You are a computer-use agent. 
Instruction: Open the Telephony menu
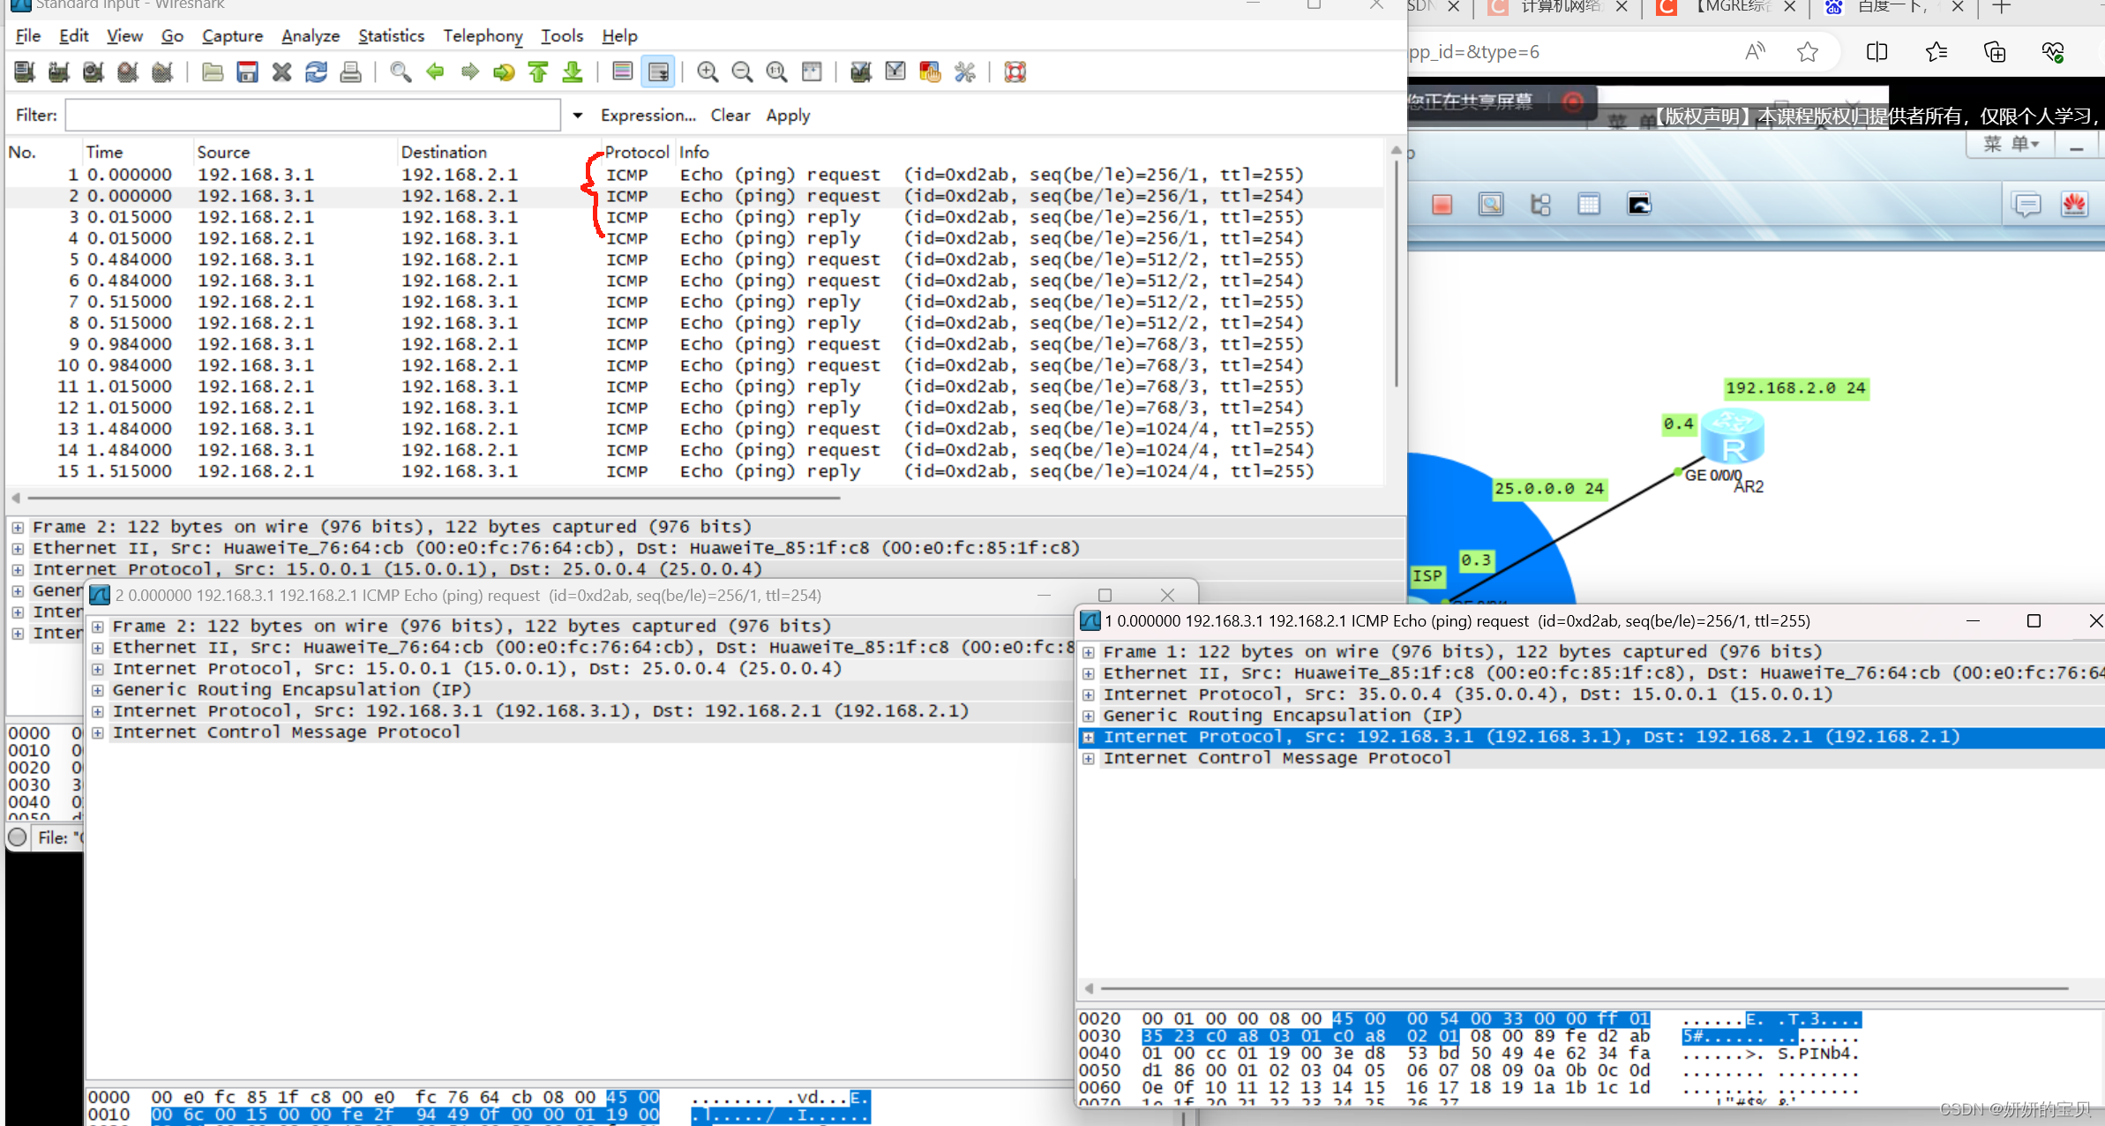(483, 36)
